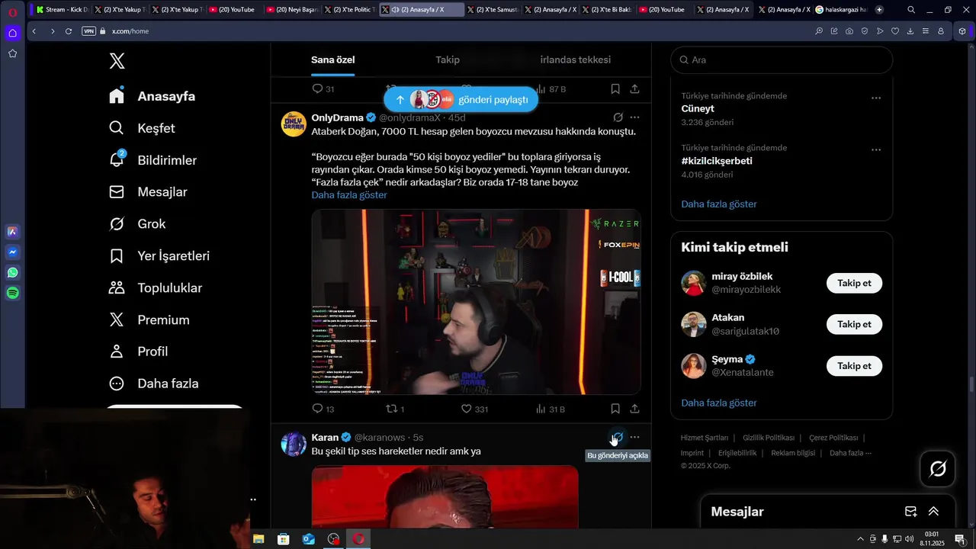Open Hizmet Şartları link

click(705, 438)
